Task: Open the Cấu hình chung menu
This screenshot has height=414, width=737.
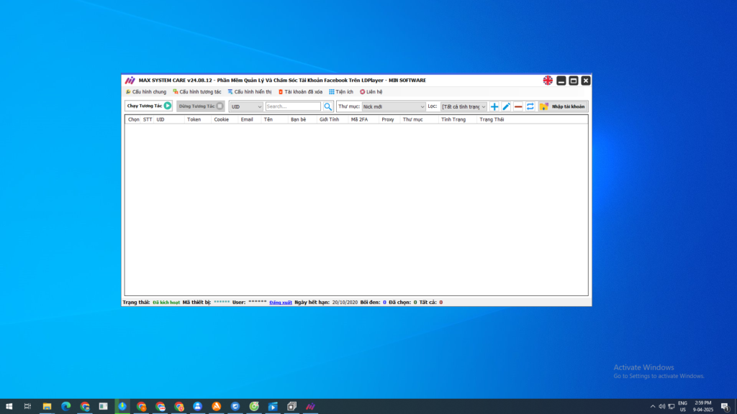Action: 146,92
